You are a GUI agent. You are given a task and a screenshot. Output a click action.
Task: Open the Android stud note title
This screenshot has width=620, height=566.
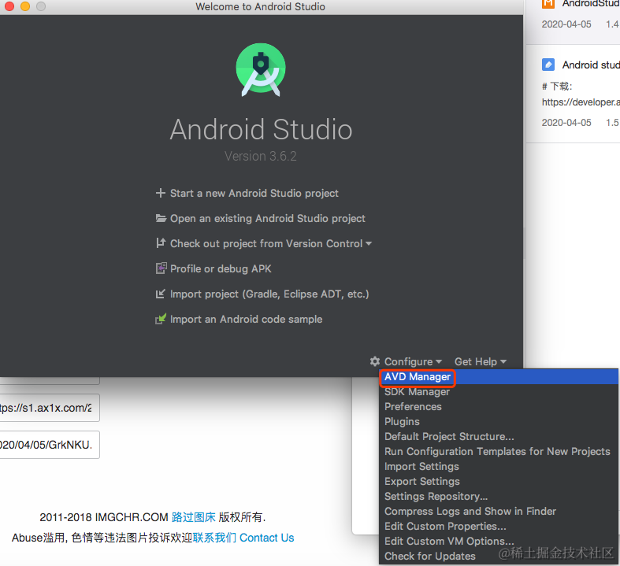pos(591,65)
